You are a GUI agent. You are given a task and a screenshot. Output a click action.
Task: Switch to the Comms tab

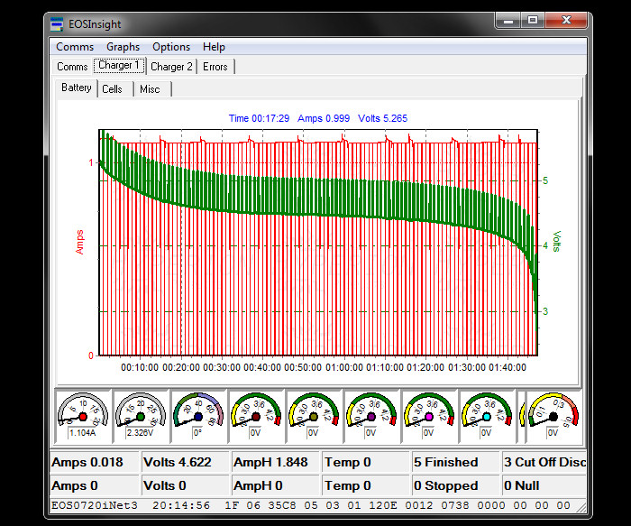click(72, 67)
